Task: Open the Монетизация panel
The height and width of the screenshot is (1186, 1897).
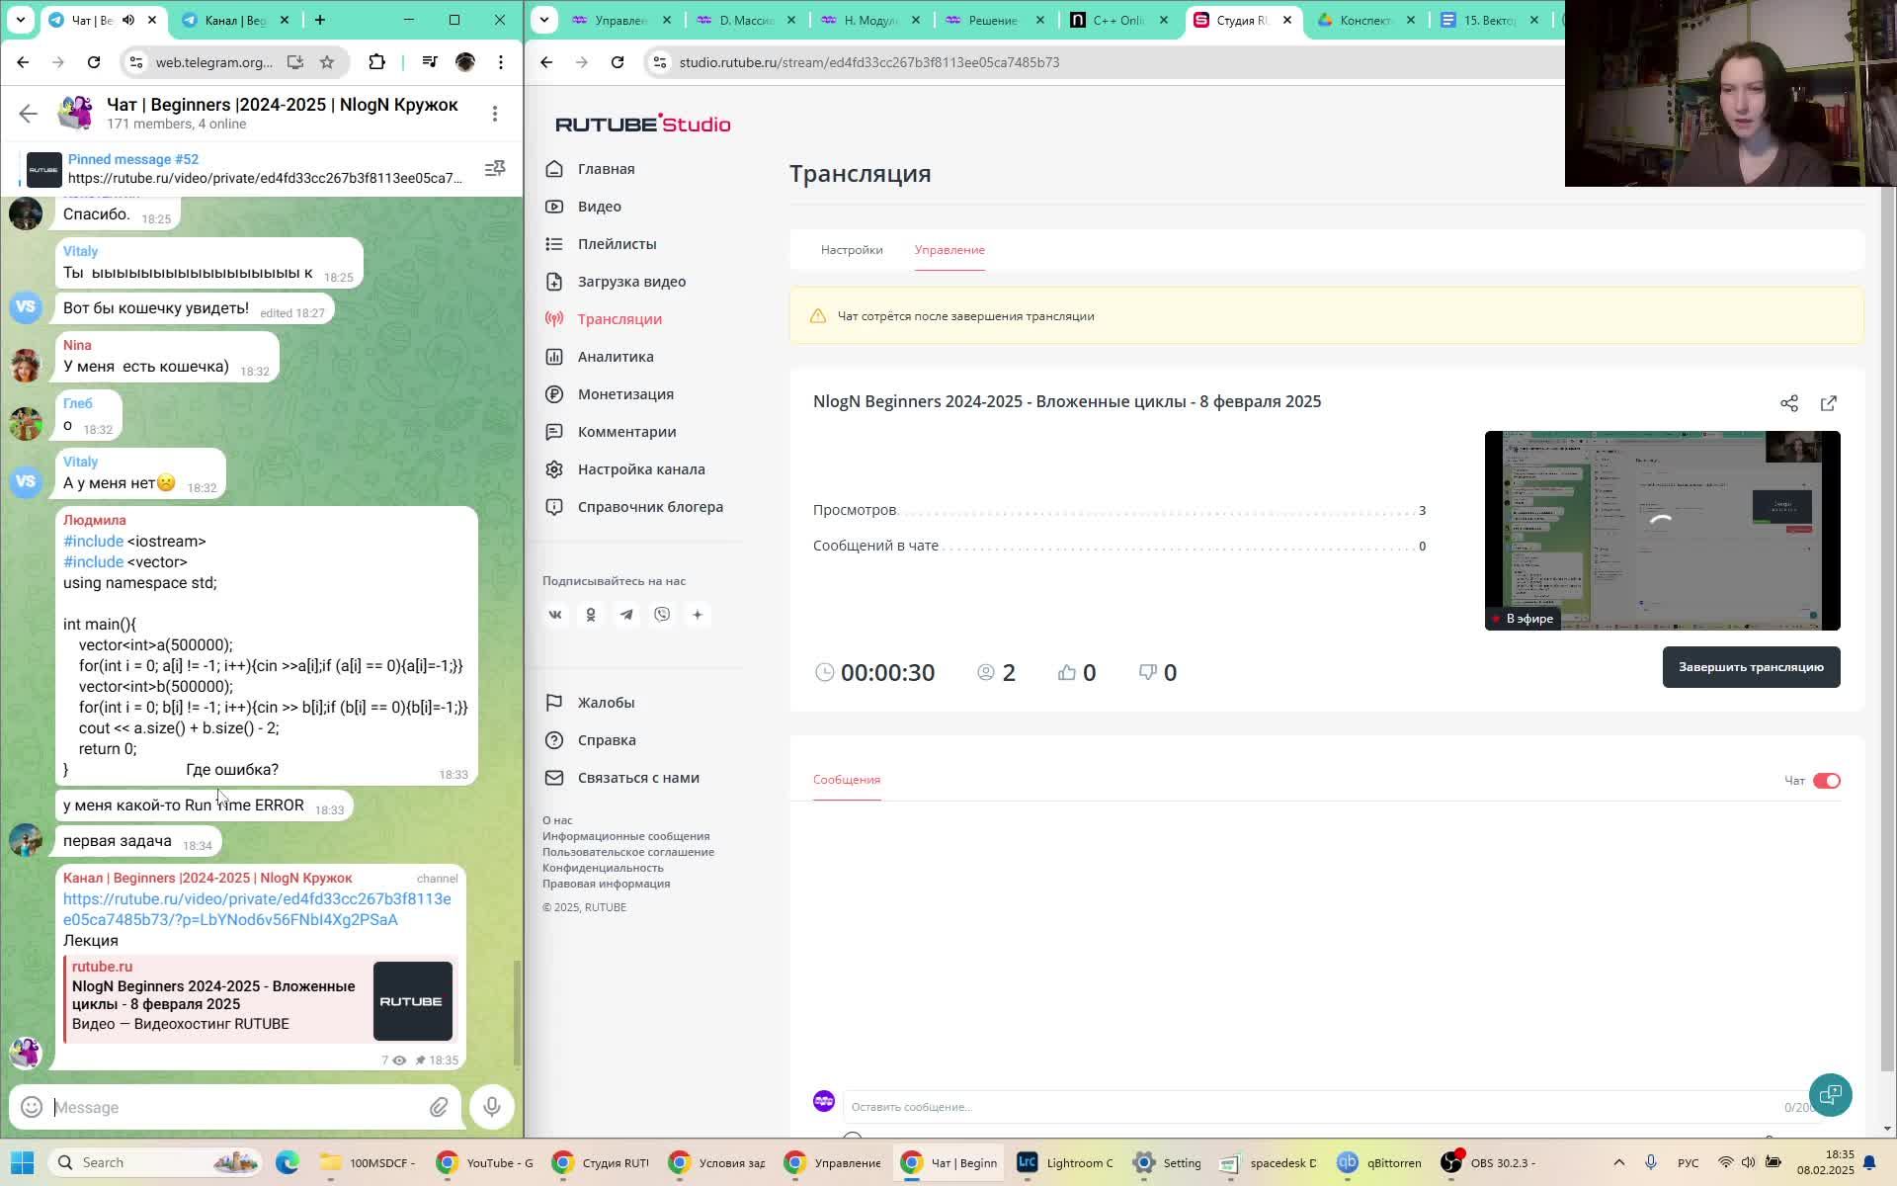Action: [x=625, y=393]
